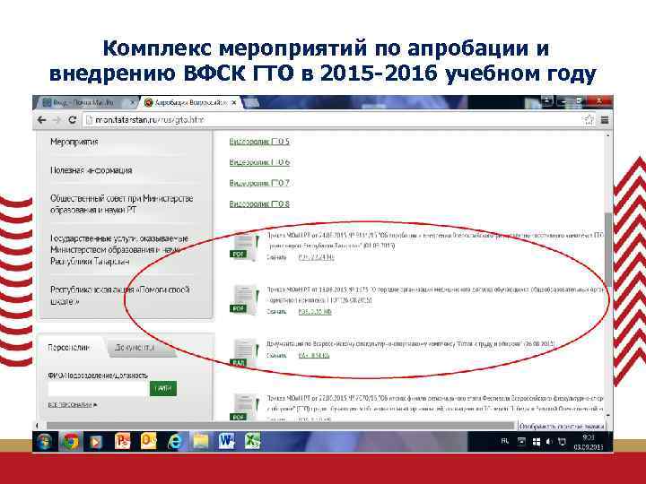
Task: Click the ФИО/подразделение search field
Action: coord(98,389)
